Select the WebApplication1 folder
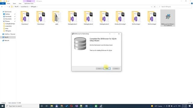 (72, 18)
